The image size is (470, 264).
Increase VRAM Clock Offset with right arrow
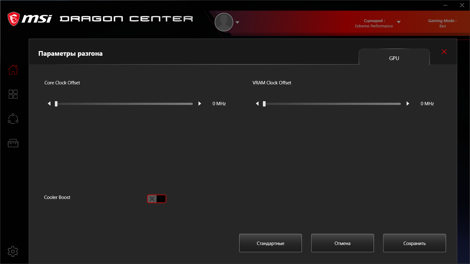pos(408,104)
